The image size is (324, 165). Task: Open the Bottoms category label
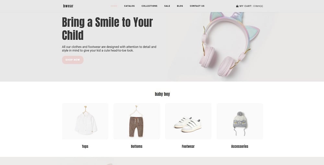(x=137, y=147)
